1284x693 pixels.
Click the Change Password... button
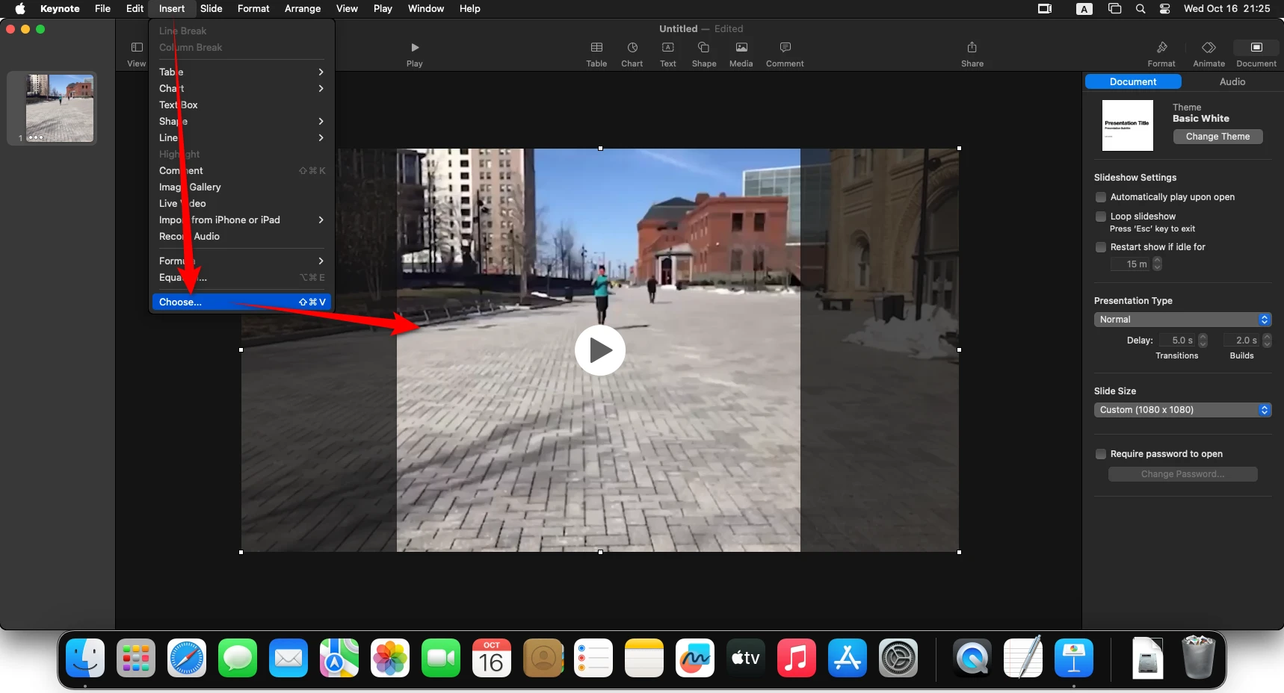coord(1182,474)
